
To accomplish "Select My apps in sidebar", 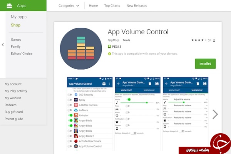I will click(19, 17).
